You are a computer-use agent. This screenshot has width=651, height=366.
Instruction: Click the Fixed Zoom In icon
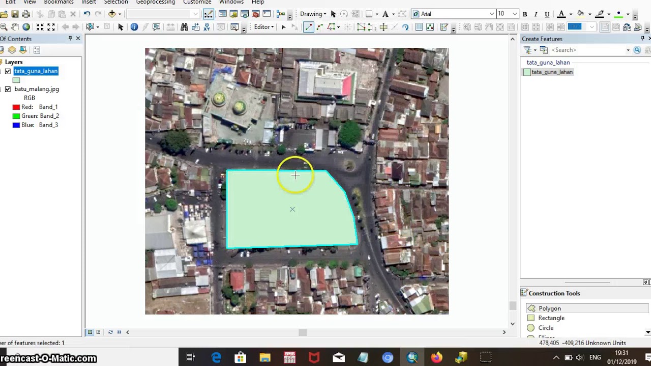click(x=40, y=27)
